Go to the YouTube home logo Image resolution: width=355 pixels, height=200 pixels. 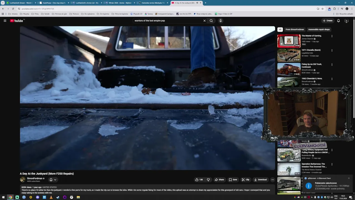pos(17,21)
